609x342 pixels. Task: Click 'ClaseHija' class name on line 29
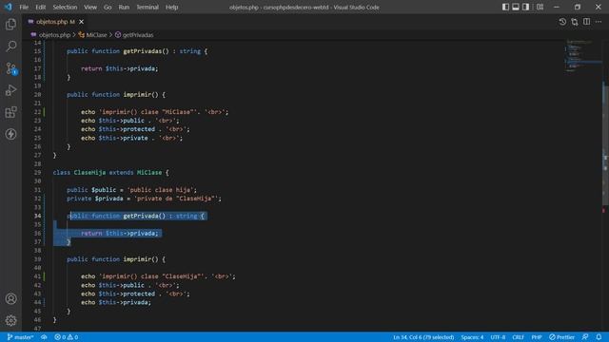(x=89, y=173)
